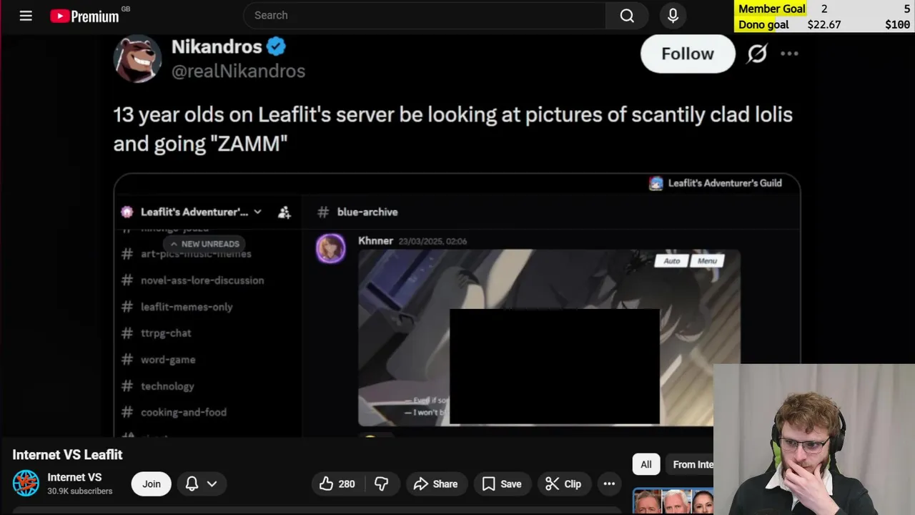Click the message timestamp 23/03/2025
This screenshot has width=915, height=515.
[x=432, y=241]
